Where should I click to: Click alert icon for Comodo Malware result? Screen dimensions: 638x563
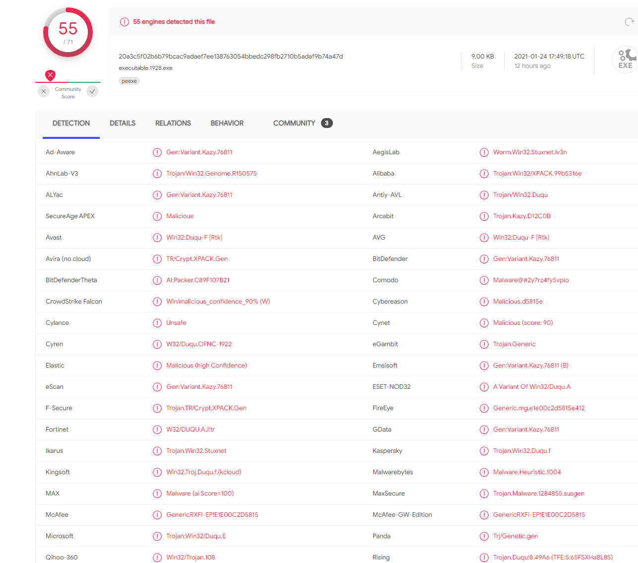tap(484, 280)
